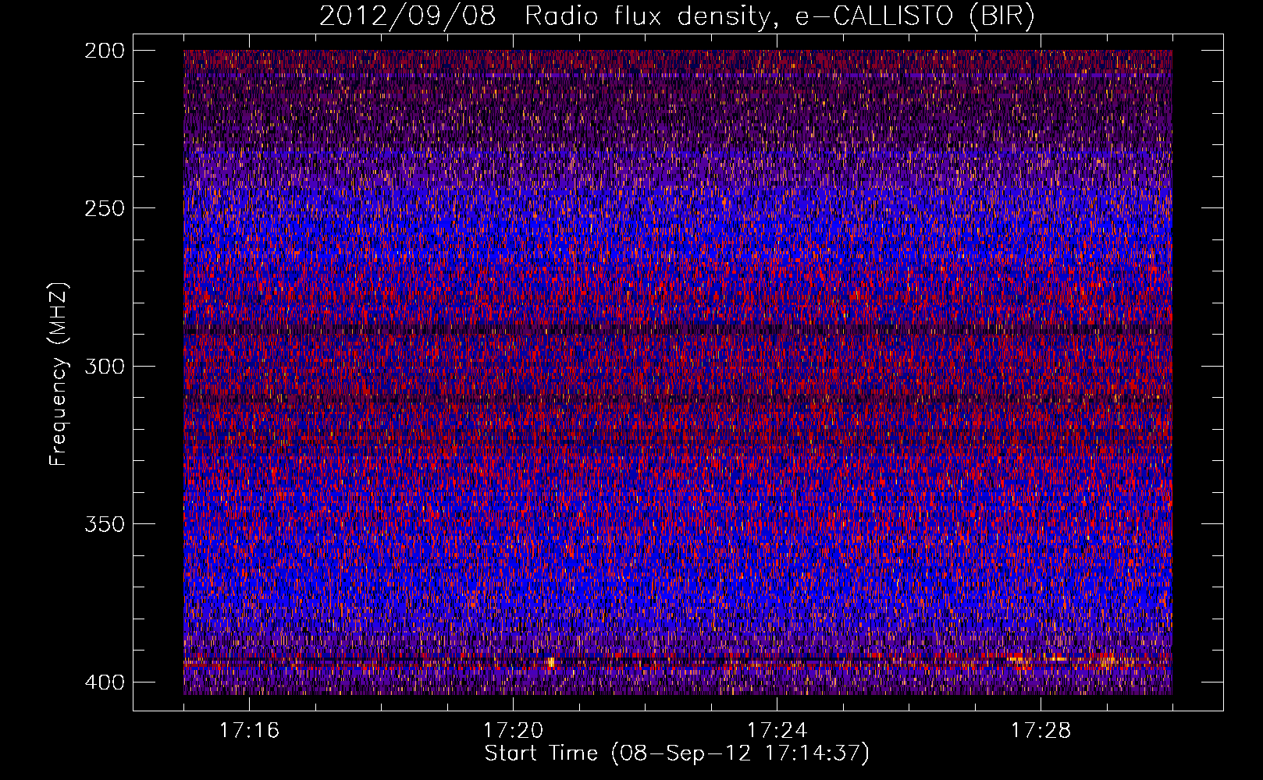The width and height of the screenshot is (1263, 780).
Task: Click the 350 frequency tick label
Action: (105, 523)
